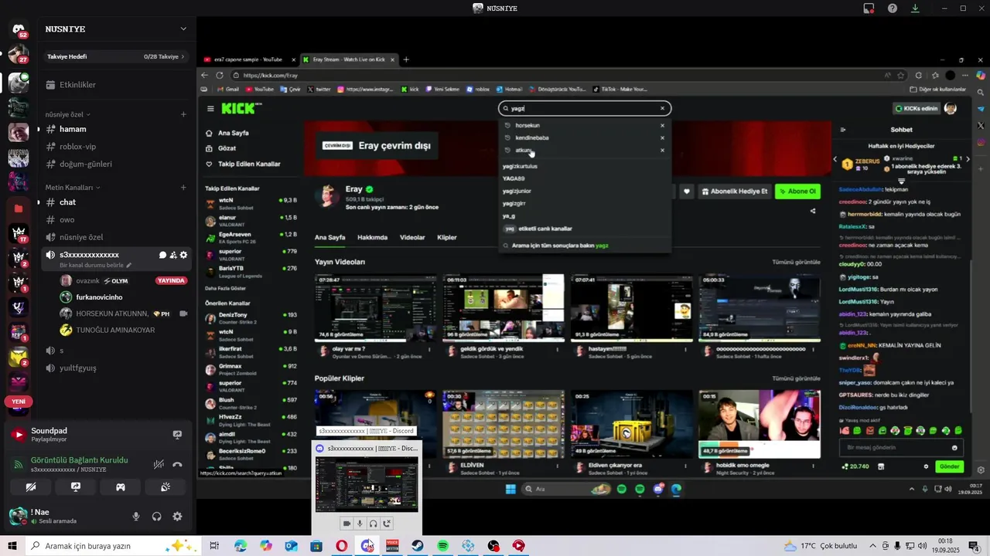This screenshot has height=556, width=990.
Task: Open Steam from taskbar
Action: (x=417, y=546)
